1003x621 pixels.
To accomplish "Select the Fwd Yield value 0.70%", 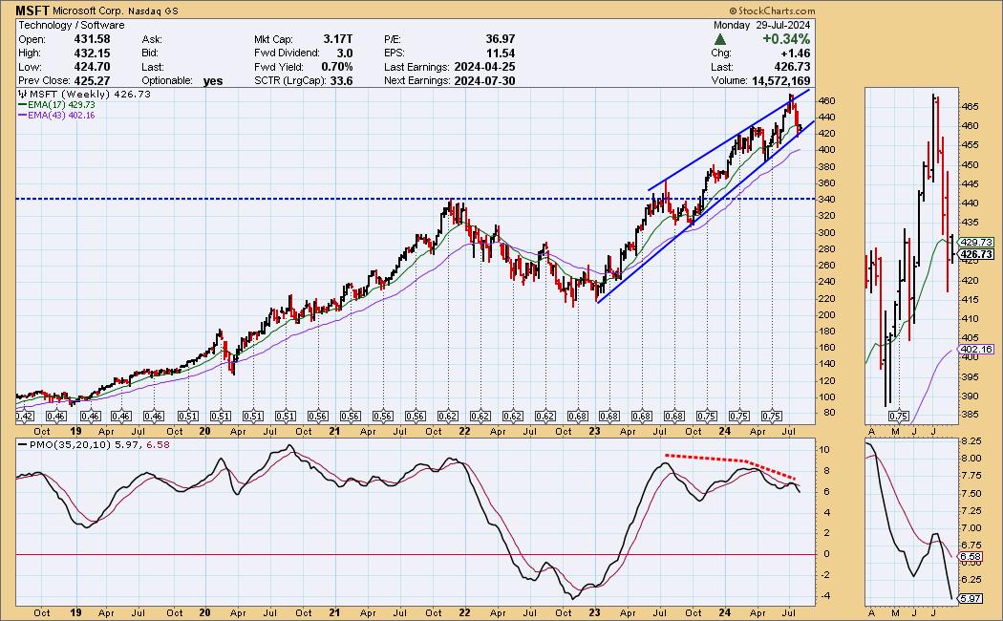I will (337, 67).
